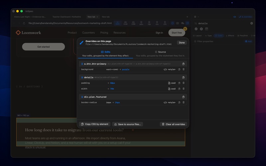The height and width of the screenshot is (166, 266).
Task: Click the Loomwork logo in page
Action: coord(28,33)
